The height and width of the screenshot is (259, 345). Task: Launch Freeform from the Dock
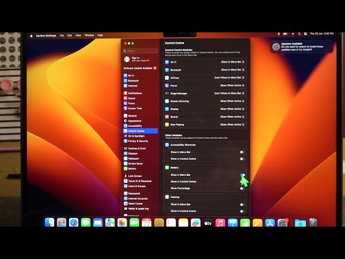point(196,222)
